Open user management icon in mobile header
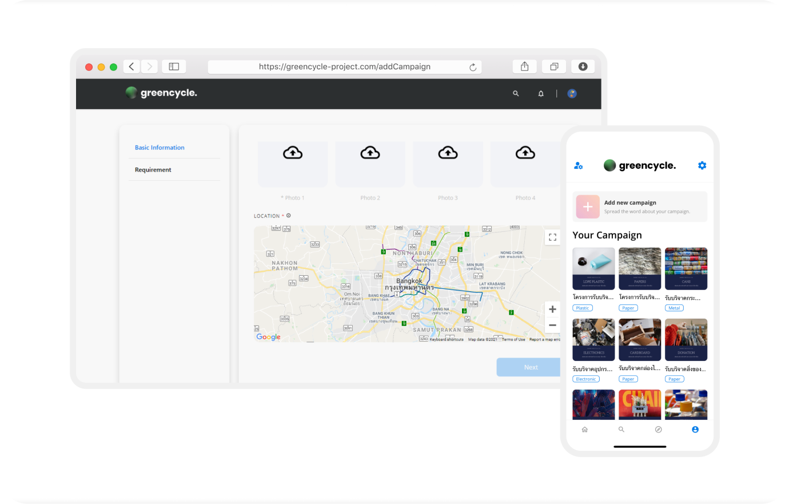The width and height of the screenshot is (789, 504). tap(578, 166)
